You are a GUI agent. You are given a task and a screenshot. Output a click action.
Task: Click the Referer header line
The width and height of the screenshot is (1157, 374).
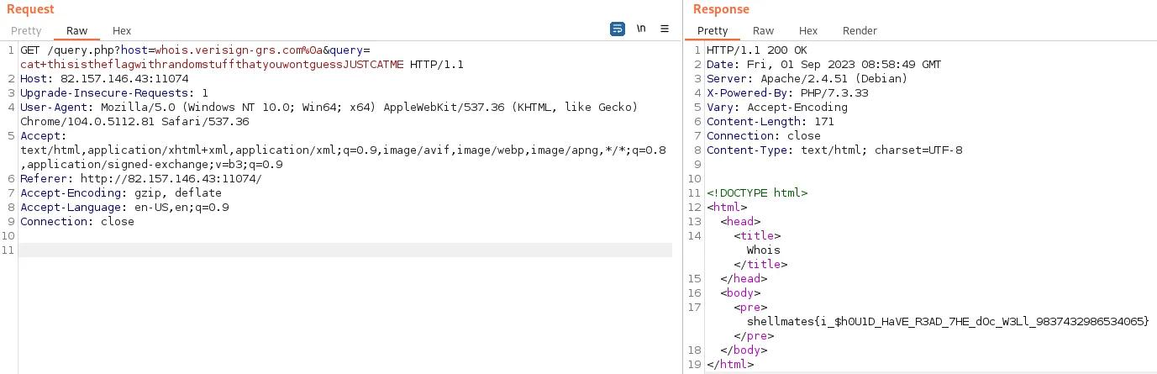[141, 179]
